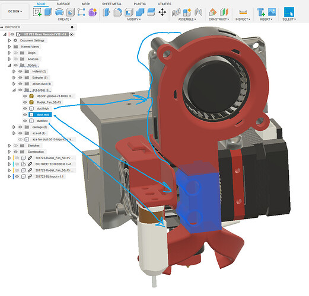The width and height of the screenshot is (309, 296).
Task: Click the Move/Copy arrows icon
Action: click(x=163, y=12)
